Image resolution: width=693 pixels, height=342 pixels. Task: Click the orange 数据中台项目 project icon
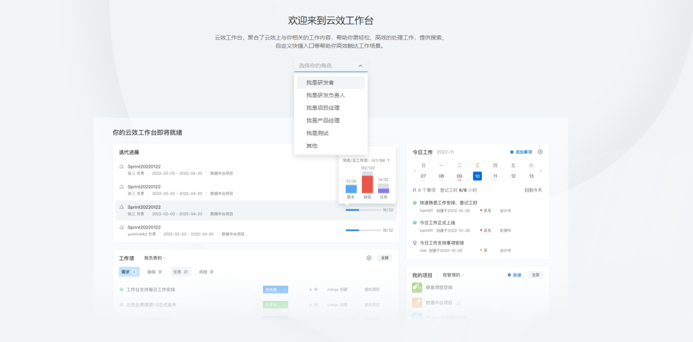coord(417,303)
